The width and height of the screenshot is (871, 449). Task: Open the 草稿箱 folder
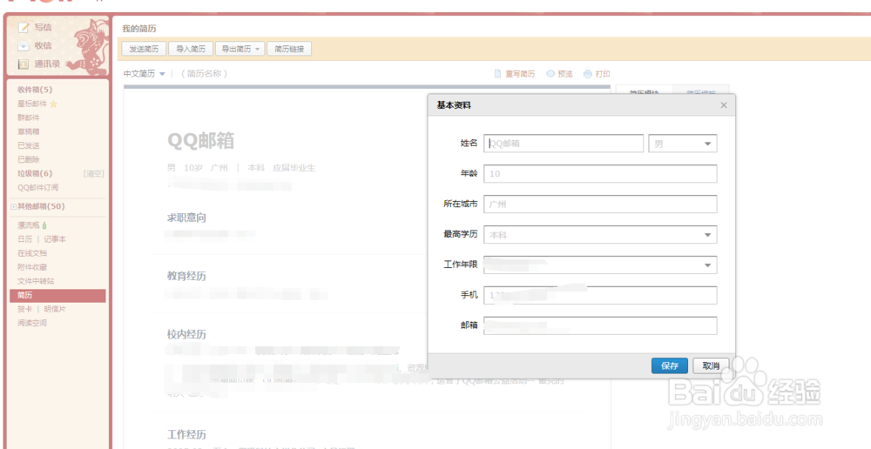(29, 131)
